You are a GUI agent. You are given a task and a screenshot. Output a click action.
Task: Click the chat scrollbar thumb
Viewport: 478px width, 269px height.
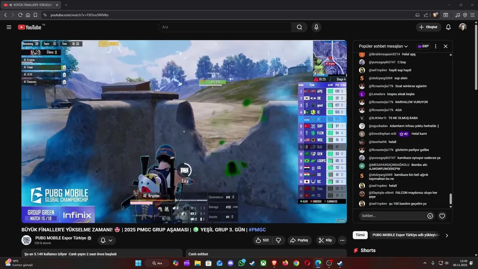(x=451, y=199)
